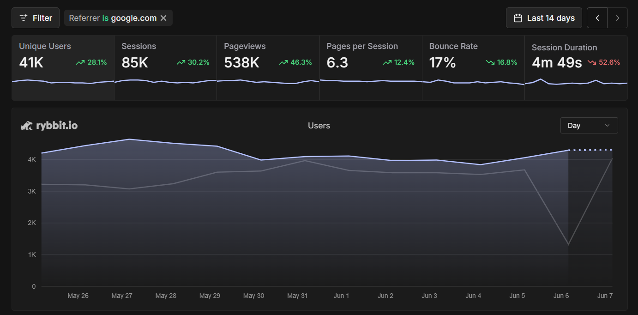Open the Last 14 days date picker

[x=544, y=18]
